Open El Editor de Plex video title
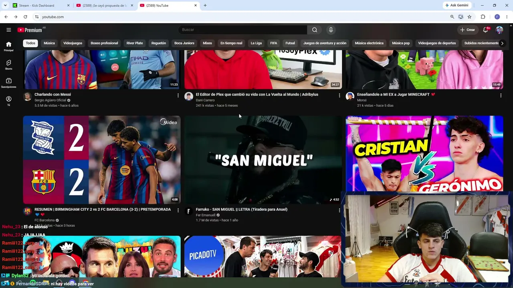The image size is (513, 288). point(257,95)
